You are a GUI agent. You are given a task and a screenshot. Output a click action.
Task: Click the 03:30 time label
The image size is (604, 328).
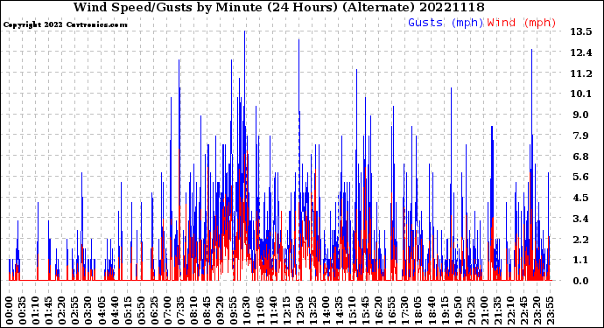pyautogui.click(x=88, y=311)
